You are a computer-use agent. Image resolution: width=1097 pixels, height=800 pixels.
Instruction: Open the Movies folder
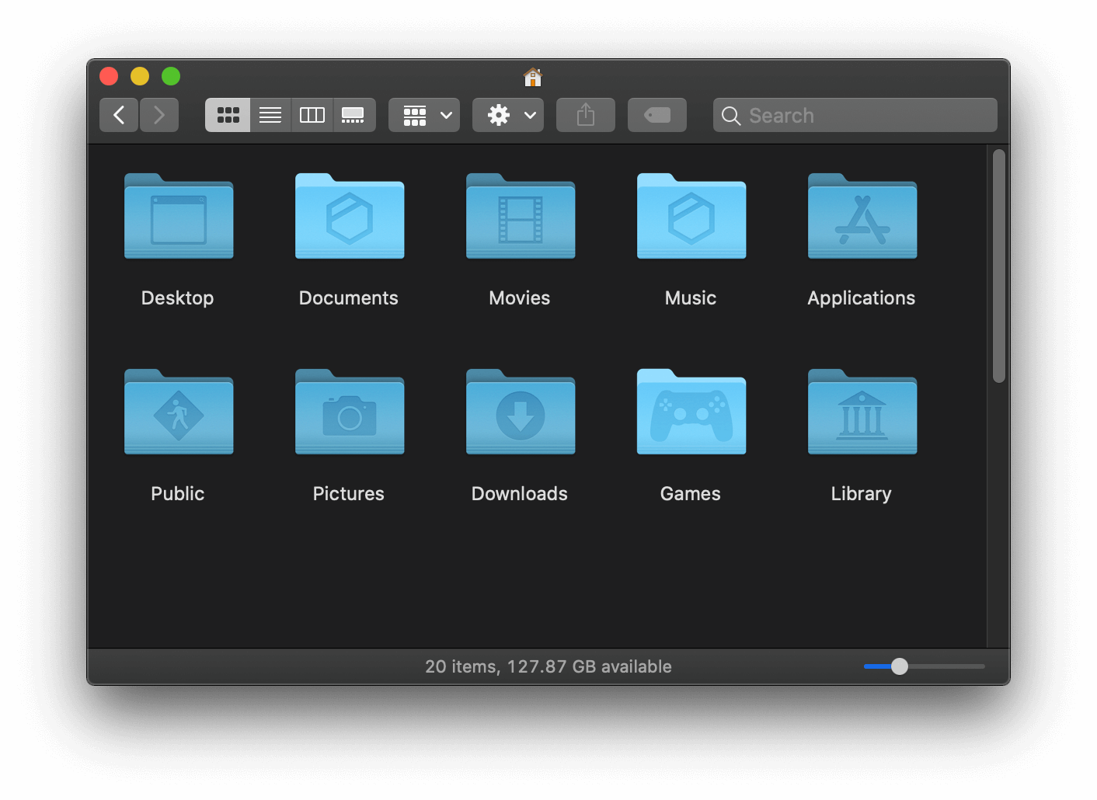tap(520, 217)
